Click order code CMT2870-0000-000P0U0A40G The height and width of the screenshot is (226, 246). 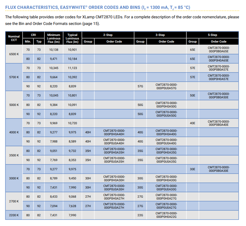pos(166,142)
